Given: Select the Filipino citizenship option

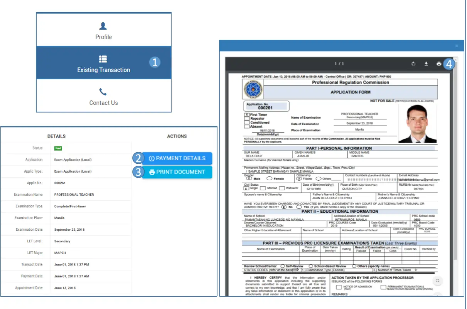Looking at the screenshot, I should click(299, 179).
